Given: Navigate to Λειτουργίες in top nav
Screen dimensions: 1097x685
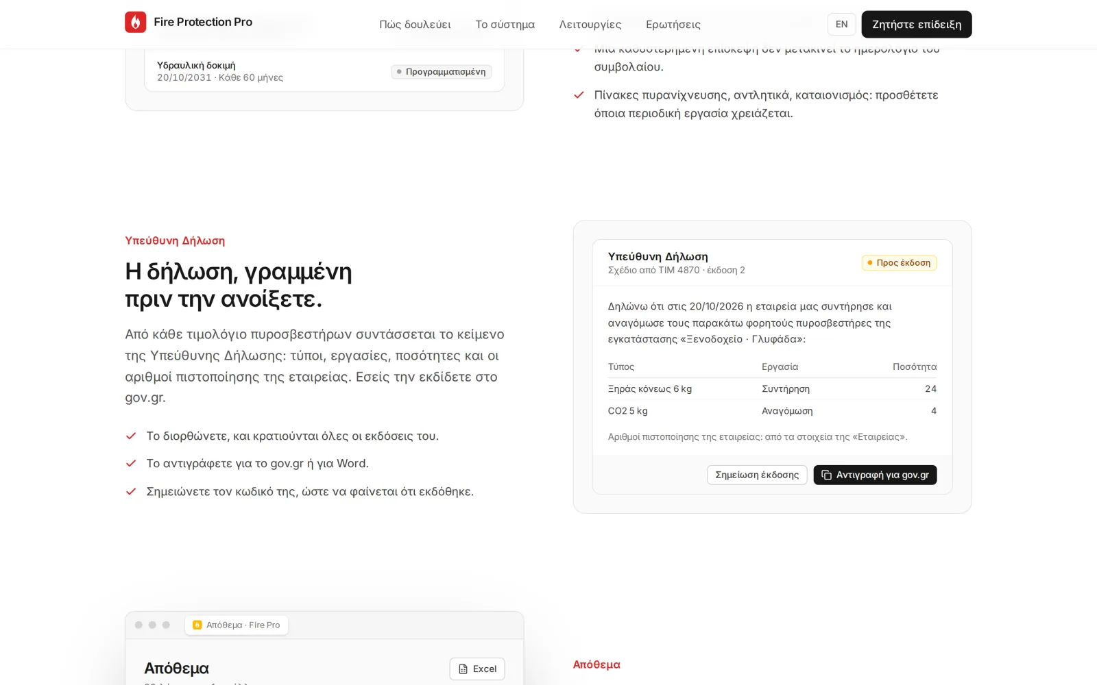Looking at the screenshot, I should pyautogui.click(x=590, y=25).
